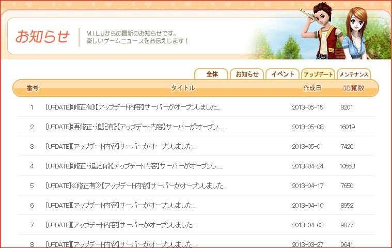Open the update post dated 2013-05-15
This screenshot has height=248, width=392.
[133, 107]
